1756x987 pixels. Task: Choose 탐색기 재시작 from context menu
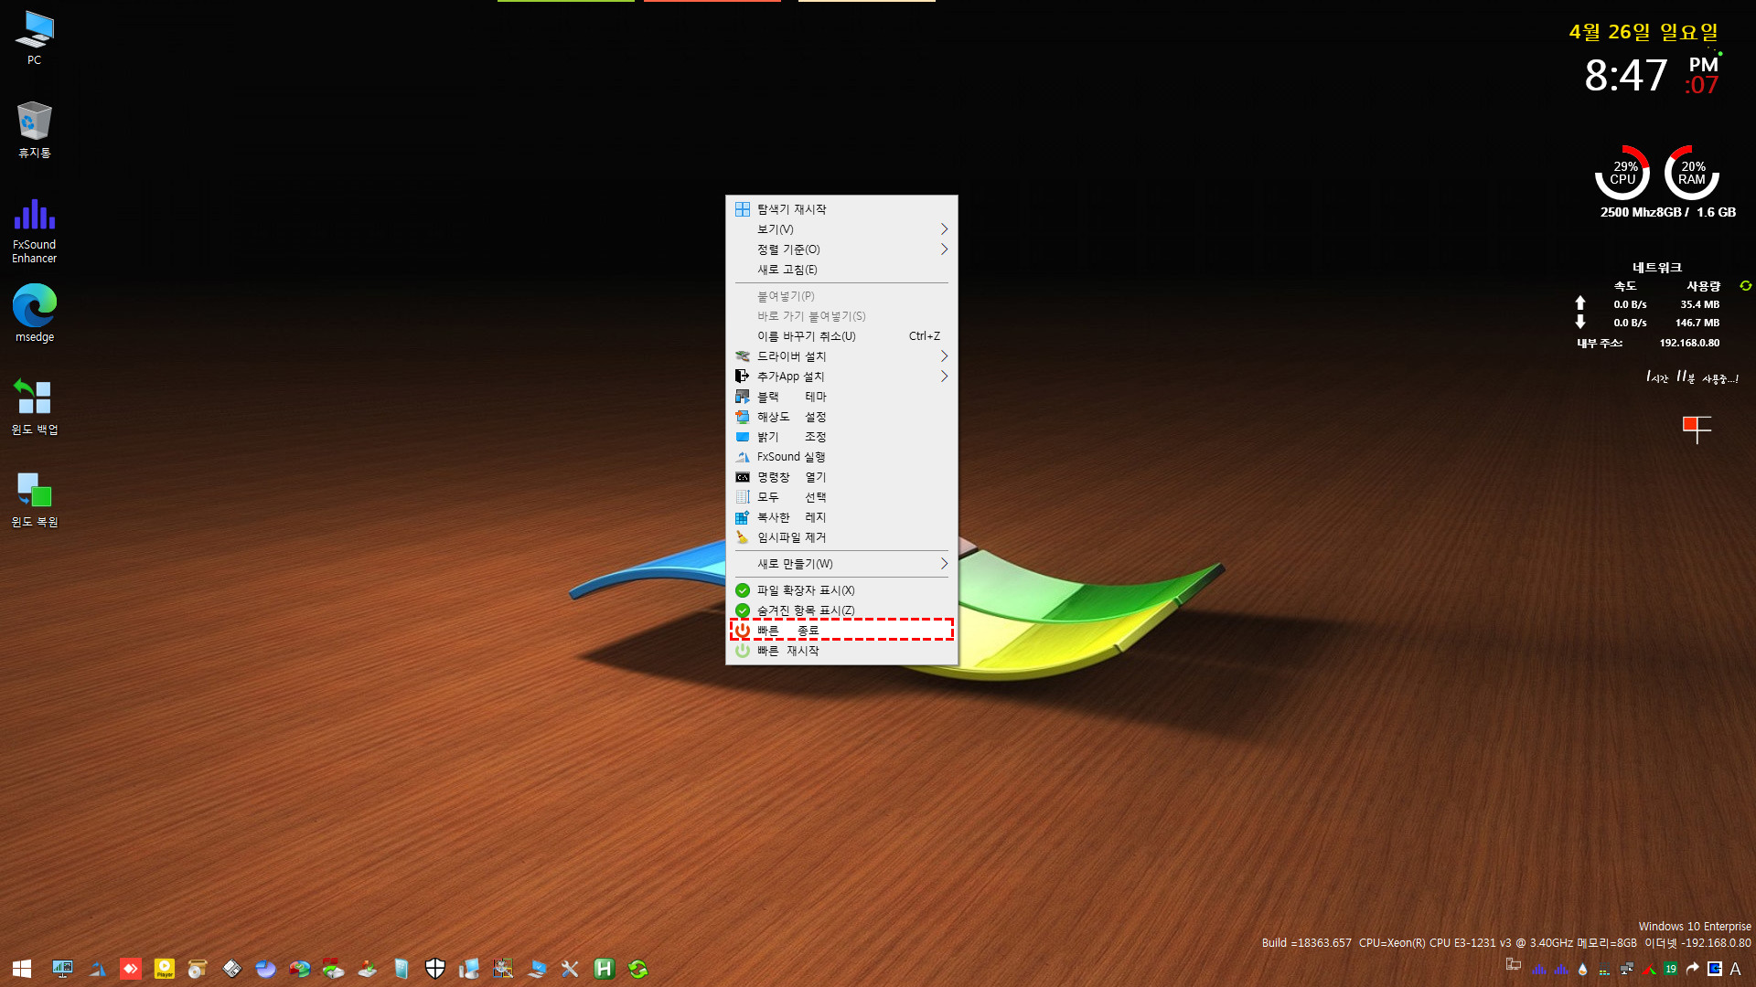pyautogui.click(x=841, y=209)
